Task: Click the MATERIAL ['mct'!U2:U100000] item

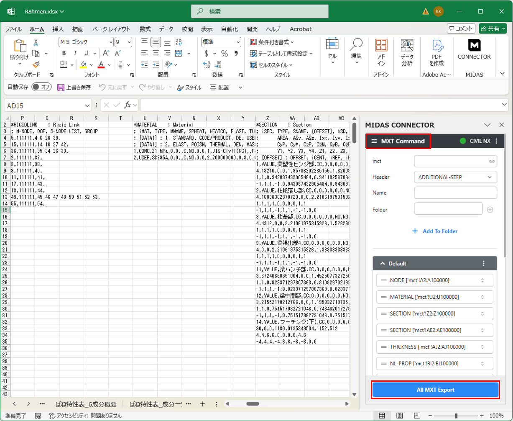Action: click(435, 297)
